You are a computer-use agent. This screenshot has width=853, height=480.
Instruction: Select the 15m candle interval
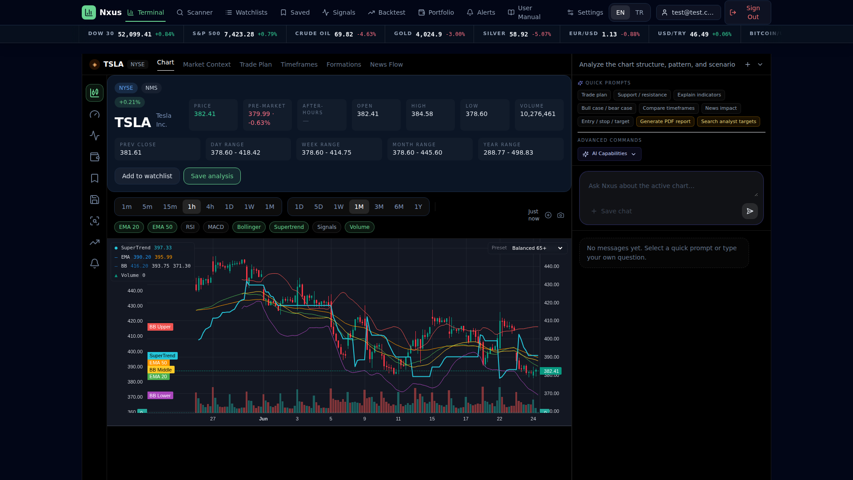pyautogui.click(x=170, y=207)
